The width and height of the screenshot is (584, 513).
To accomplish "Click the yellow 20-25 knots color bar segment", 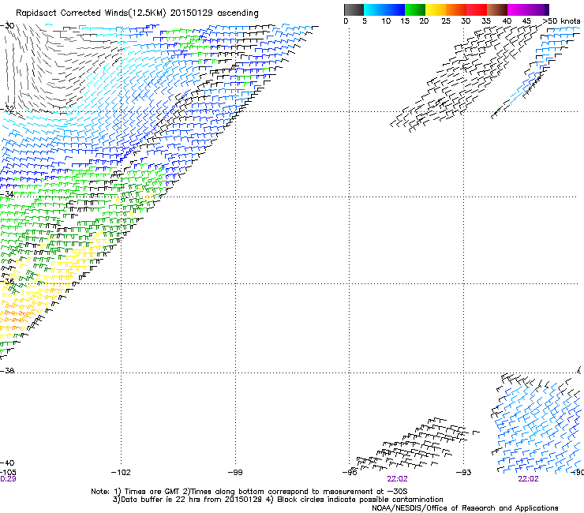I will click(x=436, y=9).
